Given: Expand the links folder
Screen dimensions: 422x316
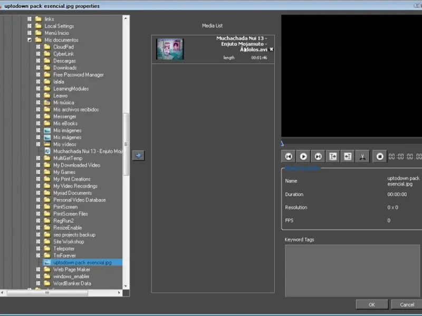Looking at the screenshot, I should (x=30, y=19).
